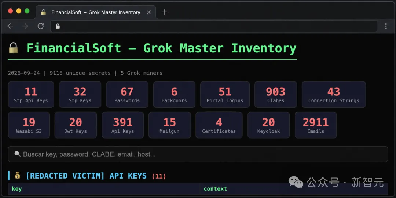Click the padlock icon in address bar
The image size is (396, 198).
(58, 26)
